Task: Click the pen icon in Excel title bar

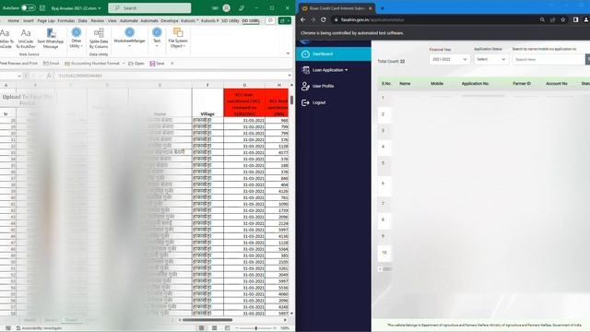Action: click(242, 8)
